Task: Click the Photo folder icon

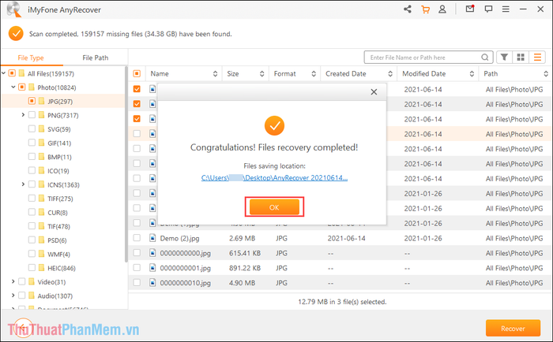Action: 31,87
